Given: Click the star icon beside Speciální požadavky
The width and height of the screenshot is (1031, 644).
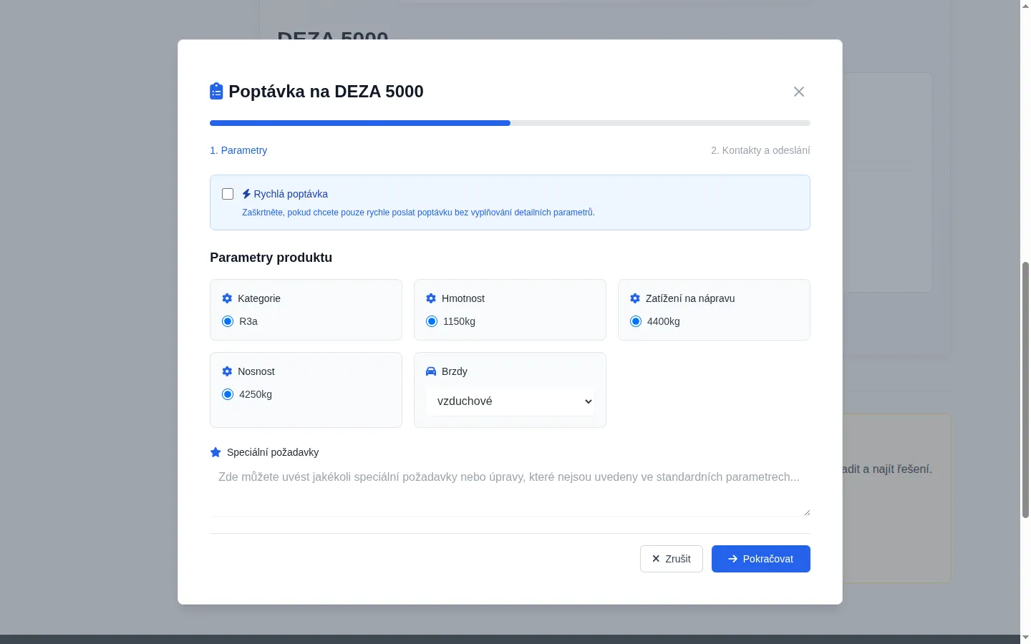Looking at the screenshot, I should coord(216,452).
